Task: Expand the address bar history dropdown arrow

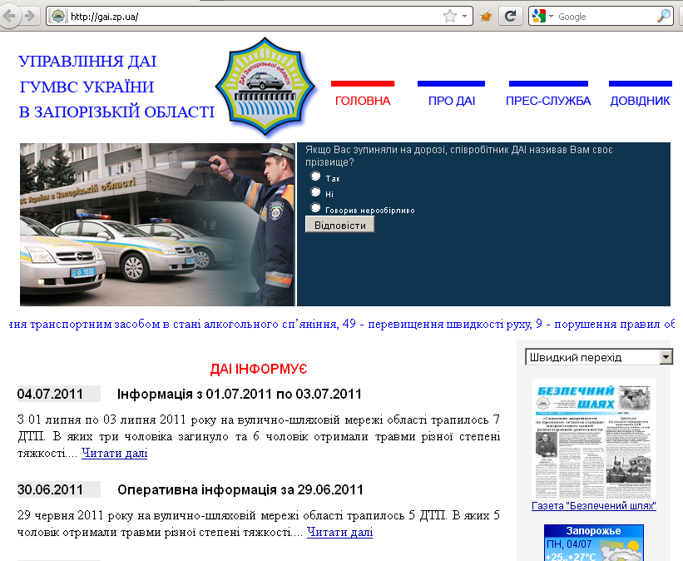Action: click(x=464, y=16)
